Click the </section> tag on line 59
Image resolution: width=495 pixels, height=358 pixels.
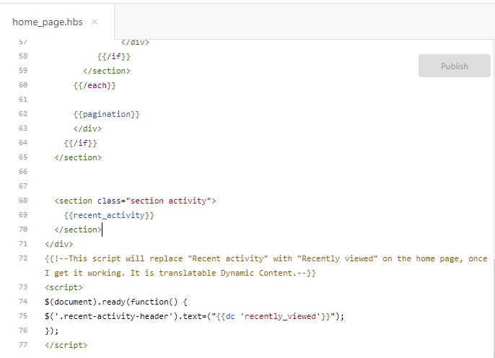coord(106,71)
